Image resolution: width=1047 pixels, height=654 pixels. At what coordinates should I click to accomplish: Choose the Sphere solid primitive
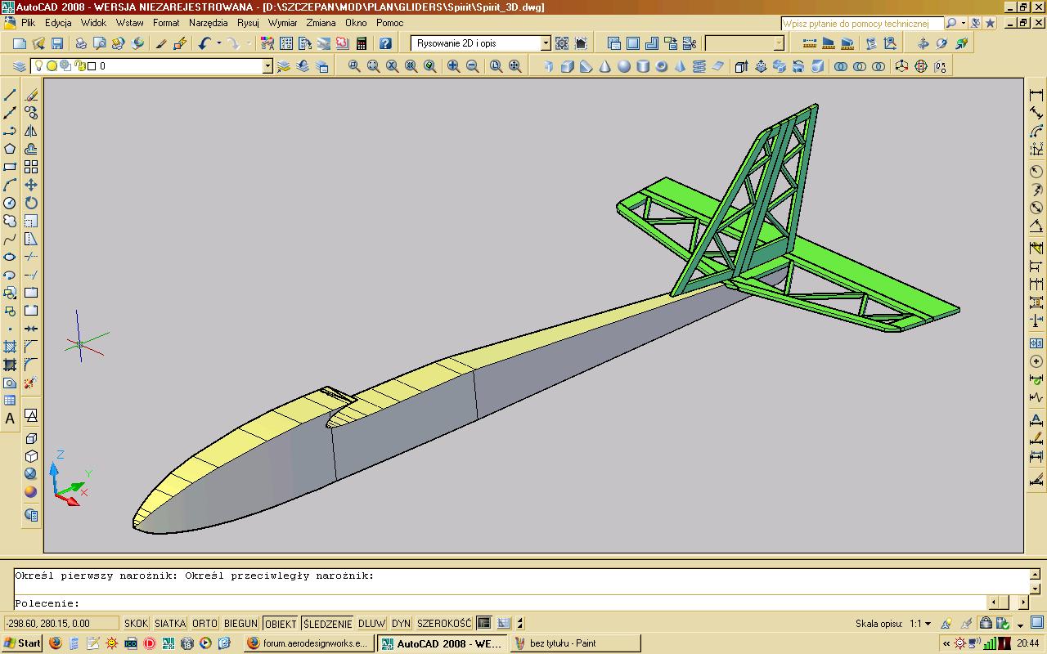[624, 66]
